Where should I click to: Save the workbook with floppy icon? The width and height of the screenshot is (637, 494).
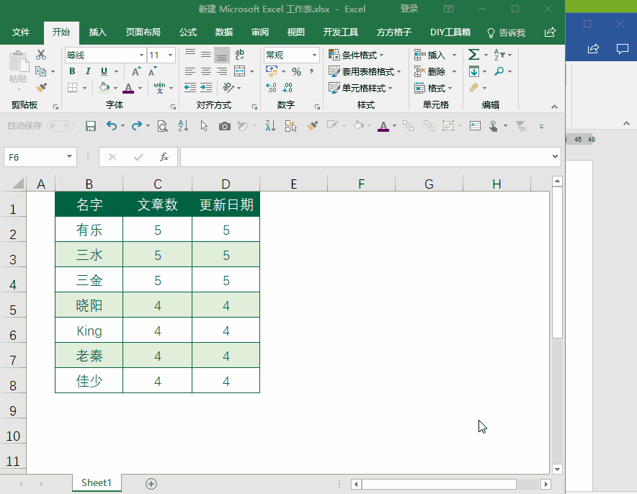91,126
